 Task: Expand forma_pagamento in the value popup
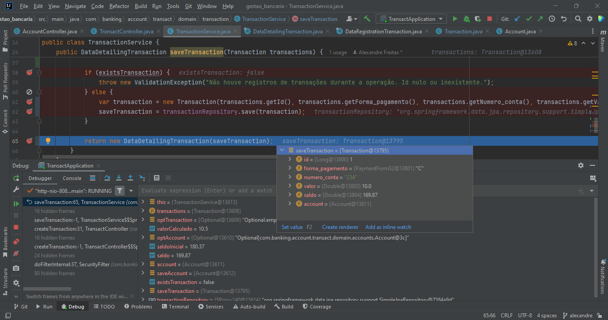pos(290,168)
